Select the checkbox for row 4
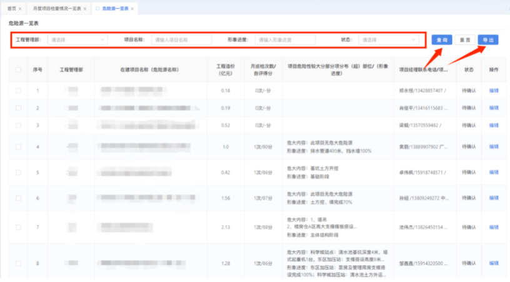 click(18, 147)
